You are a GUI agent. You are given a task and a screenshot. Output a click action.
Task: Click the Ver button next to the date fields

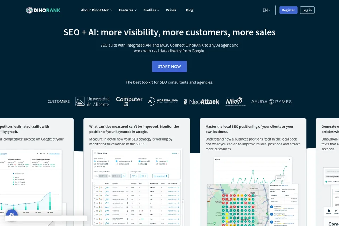[124, 176]
